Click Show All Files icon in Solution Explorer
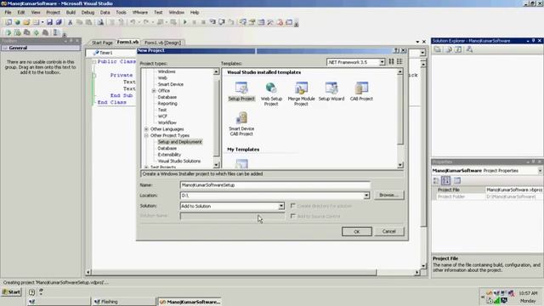This screenshot has height=306, width=544. coord(449,49)
